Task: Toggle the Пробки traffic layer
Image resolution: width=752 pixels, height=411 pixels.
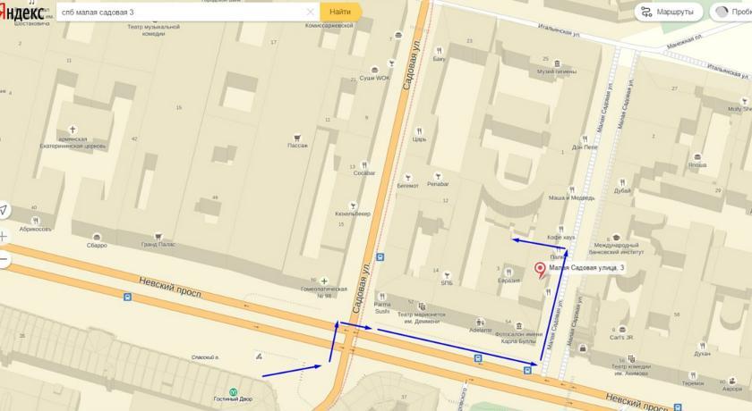Action: [733, 12]
